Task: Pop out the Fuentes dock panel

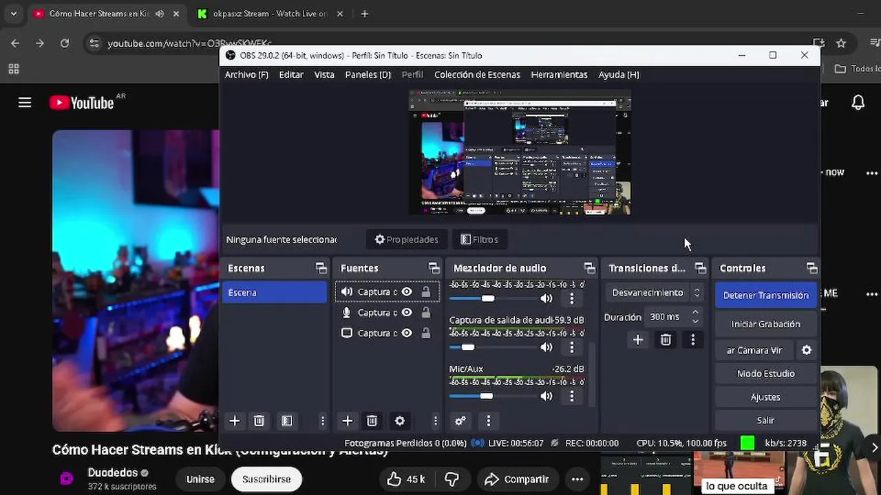Action: click(434, 268)
